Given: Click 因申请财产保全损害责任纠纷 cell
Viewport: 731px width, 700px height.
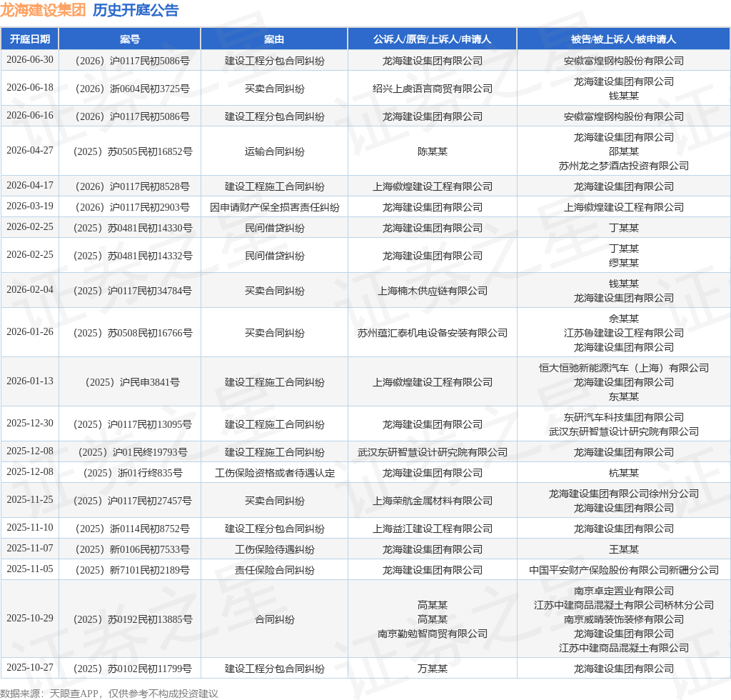Looking at the screenshot, I should click(275, 208).
